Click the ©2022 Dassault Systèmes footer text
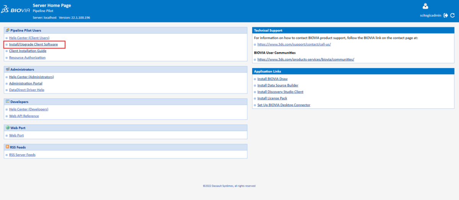The width and height of the screenshot is (459, 200). tap(229, 186)
